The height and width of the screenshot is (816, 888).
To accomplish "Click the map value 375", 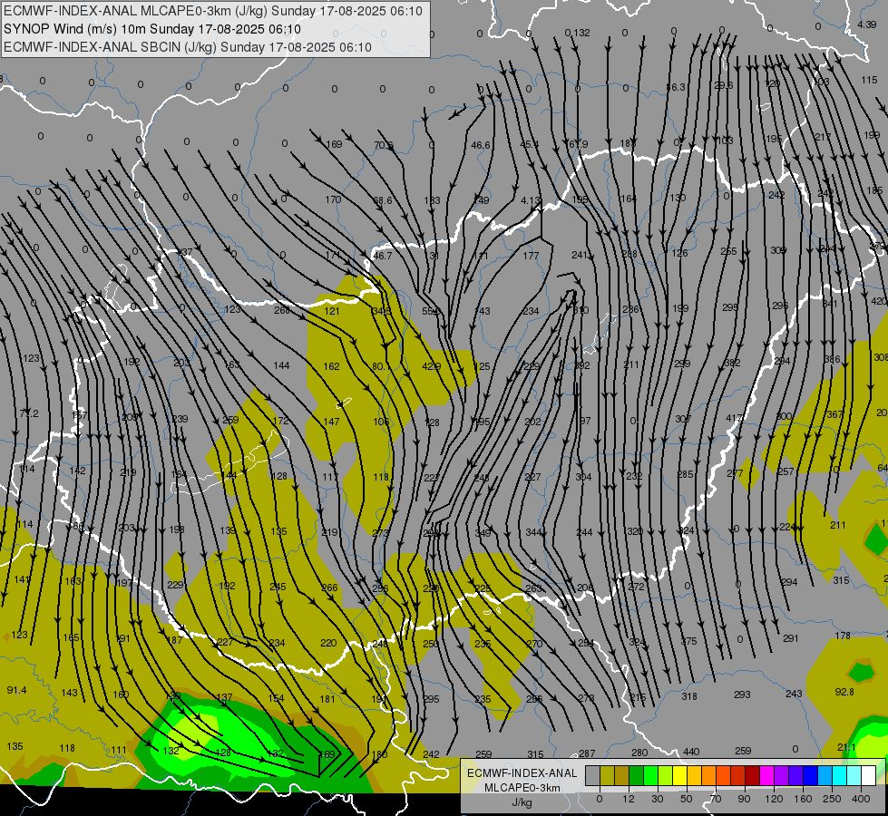I will pos(688,640).
